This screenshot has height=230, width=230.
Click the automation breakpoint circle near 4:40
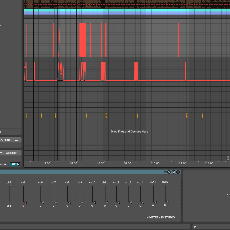click(x=85, y=72)
